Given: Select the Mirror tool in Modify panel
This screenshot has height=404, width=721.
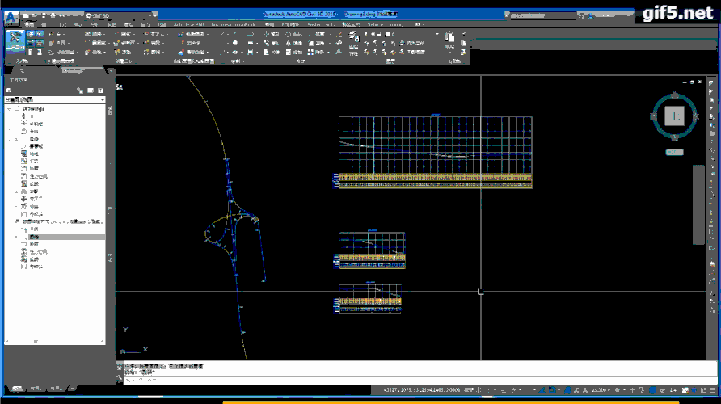Looking at the screenshot, I should click(293, 43).
